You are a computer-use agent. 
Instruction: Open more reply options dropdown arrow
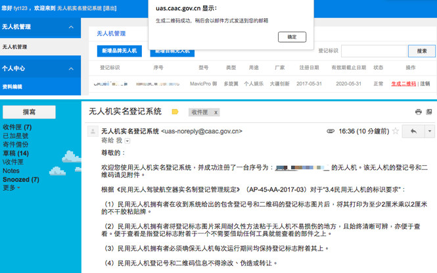(429, 132)
